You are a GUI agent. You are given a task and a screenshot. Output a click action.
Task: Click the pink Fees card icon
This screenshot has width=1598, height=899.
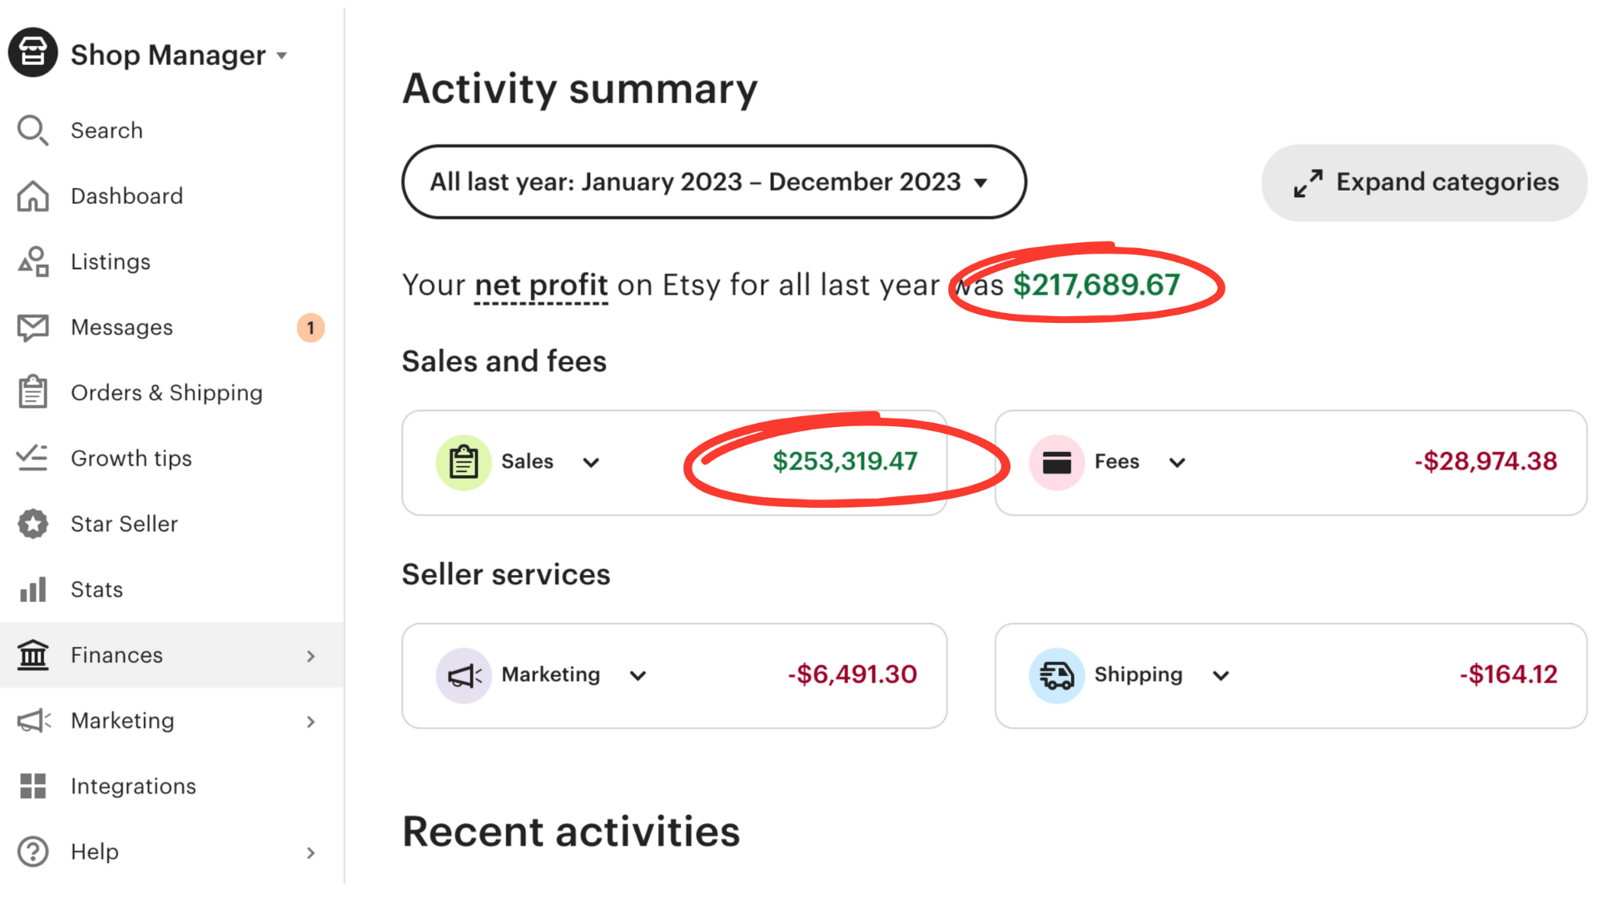1056,462
